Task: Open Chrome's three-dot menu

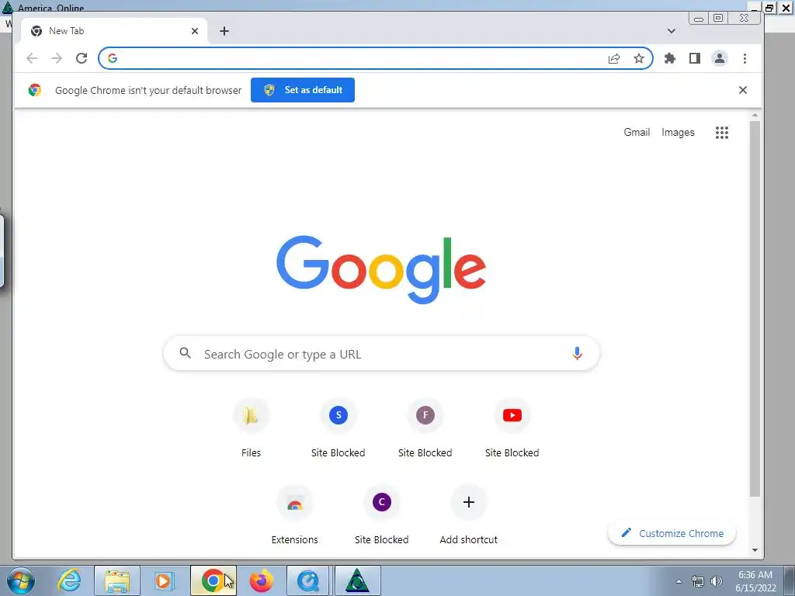Action: point(745,58)
